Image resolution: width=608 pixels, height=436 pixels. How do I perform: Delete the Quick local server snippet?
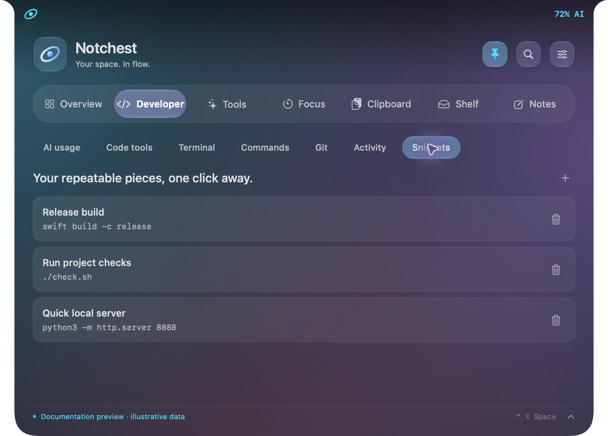[556, 320]
